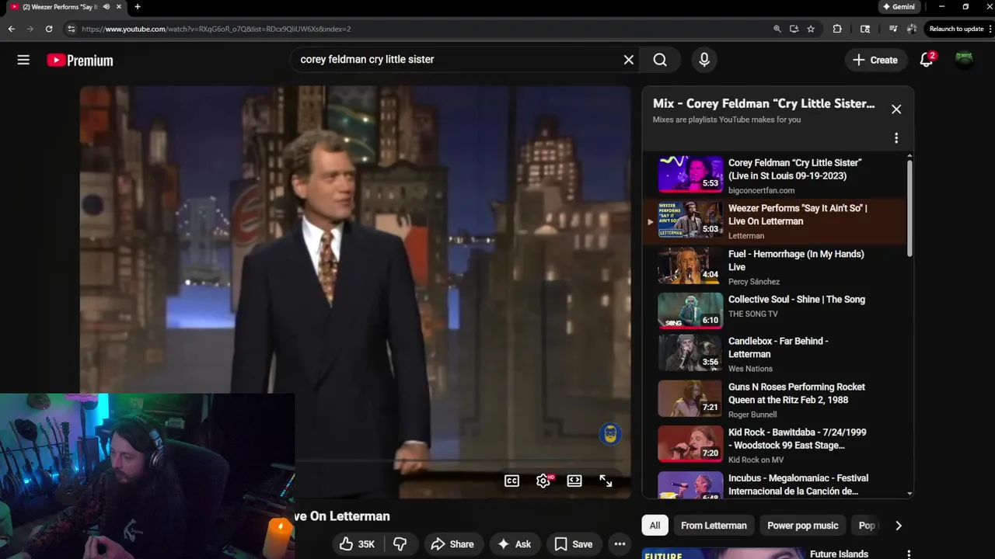995x559 pixels.
Task: Open media controls music icon
Action: [893, 29]
